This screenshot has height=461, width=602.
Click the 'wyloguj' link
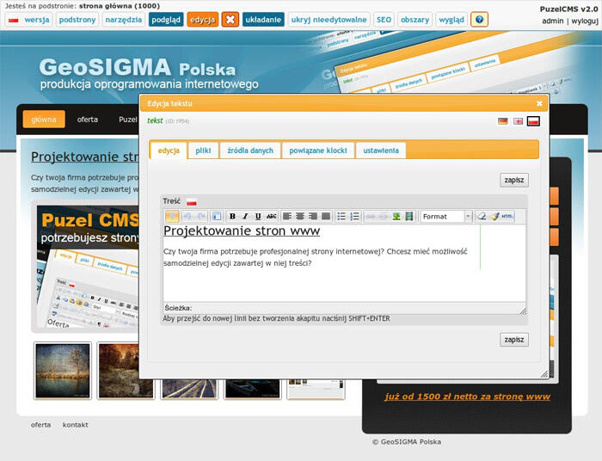pyautogui.click(x=584, y=21)
